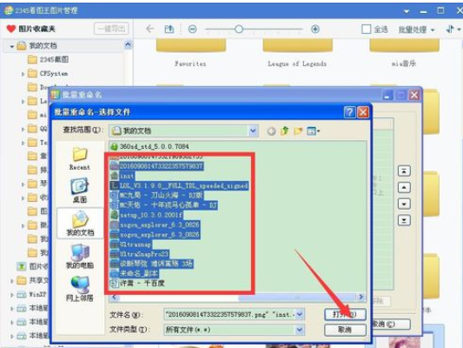Select 我的电脑 in places sidebar
This screenshot has height=348, width=463.
coord(80,257)
